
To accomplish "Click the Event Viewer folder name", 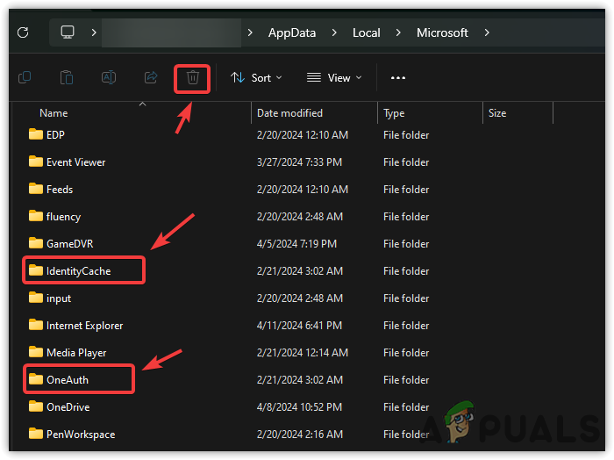I will [76, 162].
